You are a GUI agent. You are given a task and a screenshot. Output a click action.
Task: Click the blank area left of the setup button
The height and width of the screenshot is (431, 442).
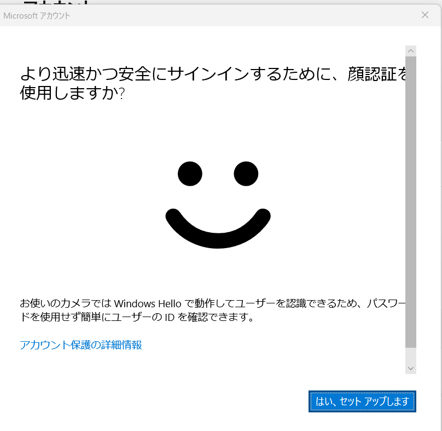pyautogui.click(x=164, y=401)
